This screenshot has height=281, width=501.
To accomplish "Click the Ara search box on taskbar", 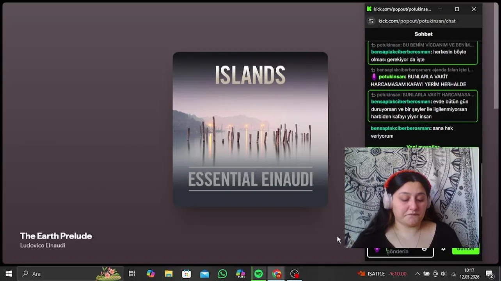I will (x=71, y=274).
